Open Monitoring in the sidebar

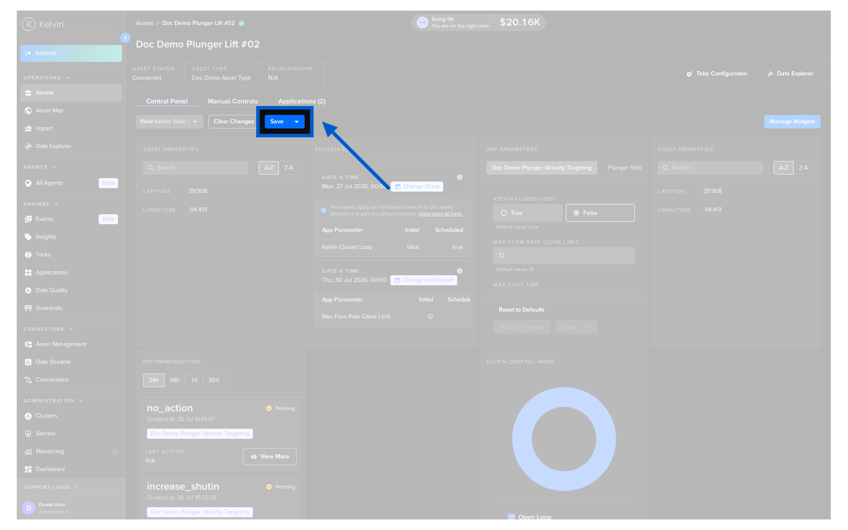pos(71,451)
